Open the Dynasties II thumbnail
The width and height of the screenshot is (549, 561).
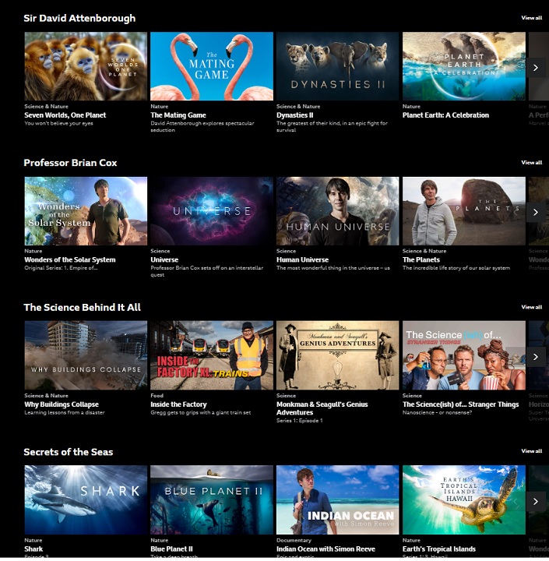[x=338, y=66]
